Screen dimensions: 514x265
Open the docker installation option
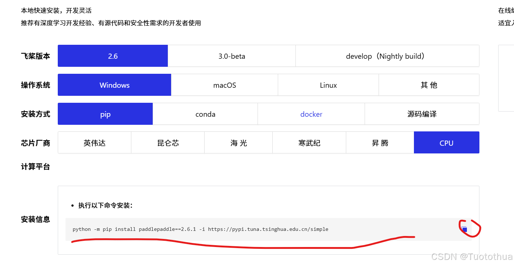pyautogui.click(x=311, y=114)
